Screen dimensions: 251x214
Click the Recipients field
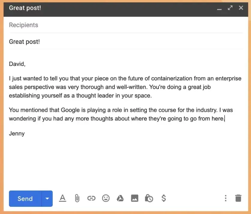click(x=120, y=25)
